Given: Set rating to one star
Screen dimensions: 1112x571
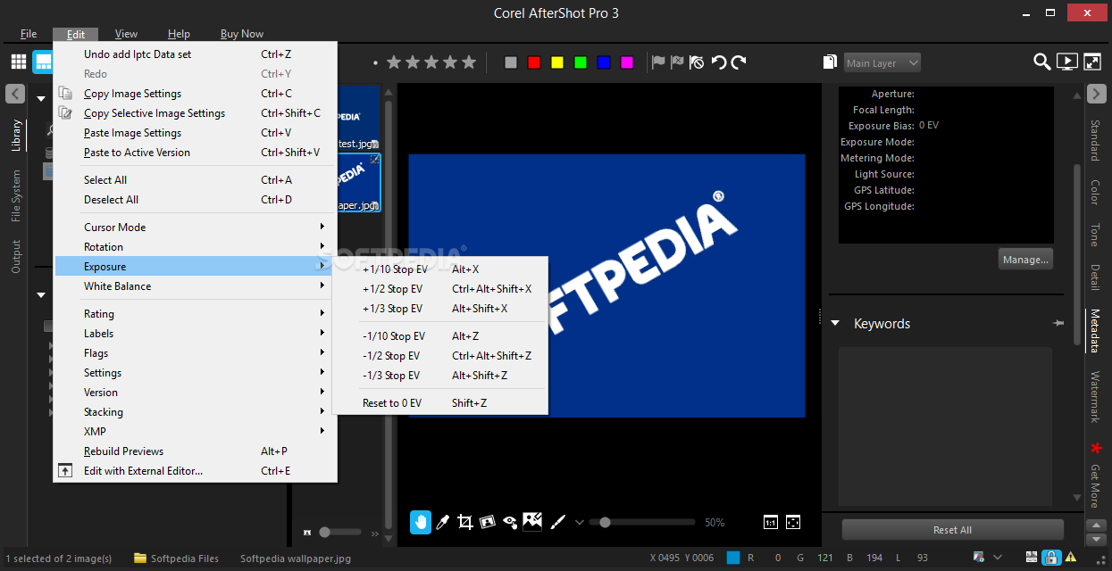Looking at the screenshot, I should point(393,62).
